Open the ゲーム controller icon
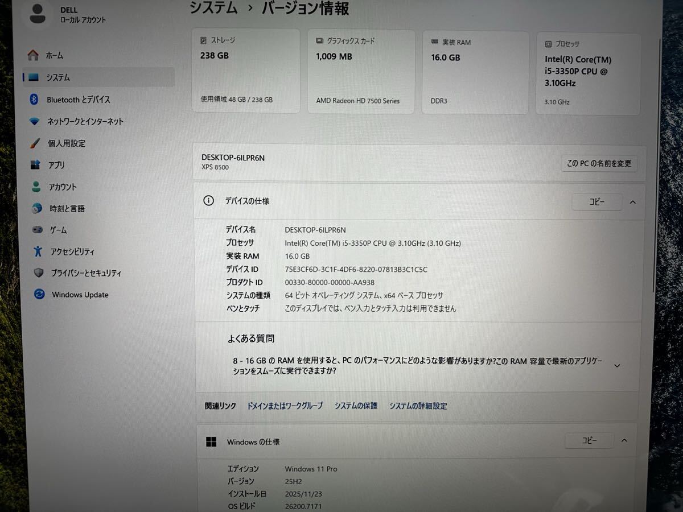 coord(37,230)
